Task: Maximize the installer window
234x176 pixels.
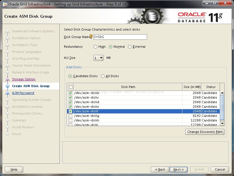Action: click(214, 3)
